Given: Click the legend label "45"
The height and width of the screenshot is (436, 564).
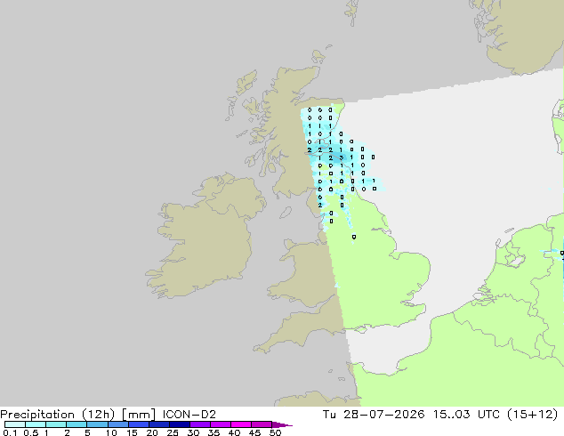Looking at the screenshot, I should tap(254, 432).
